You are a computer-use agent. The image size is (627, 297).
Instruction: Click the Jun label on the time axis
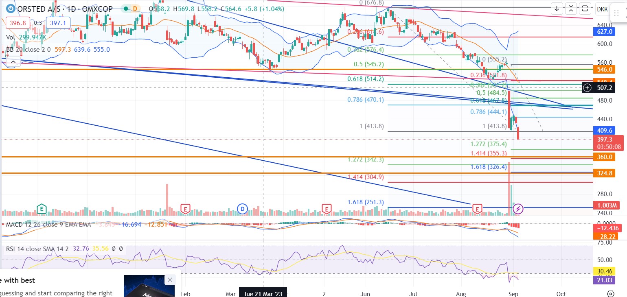pos(365,293)
